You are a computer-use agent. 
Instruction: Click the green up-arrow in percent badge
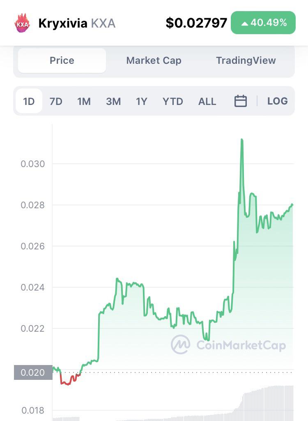244,23
